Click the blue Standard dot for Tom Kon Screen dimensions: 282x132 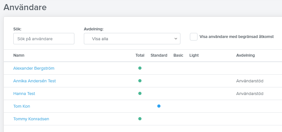tap(159, 106)
